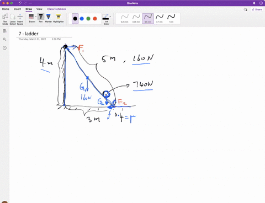Viewport: 265px width, 203px height.
Task: Click the Share button
Action: 257,9
